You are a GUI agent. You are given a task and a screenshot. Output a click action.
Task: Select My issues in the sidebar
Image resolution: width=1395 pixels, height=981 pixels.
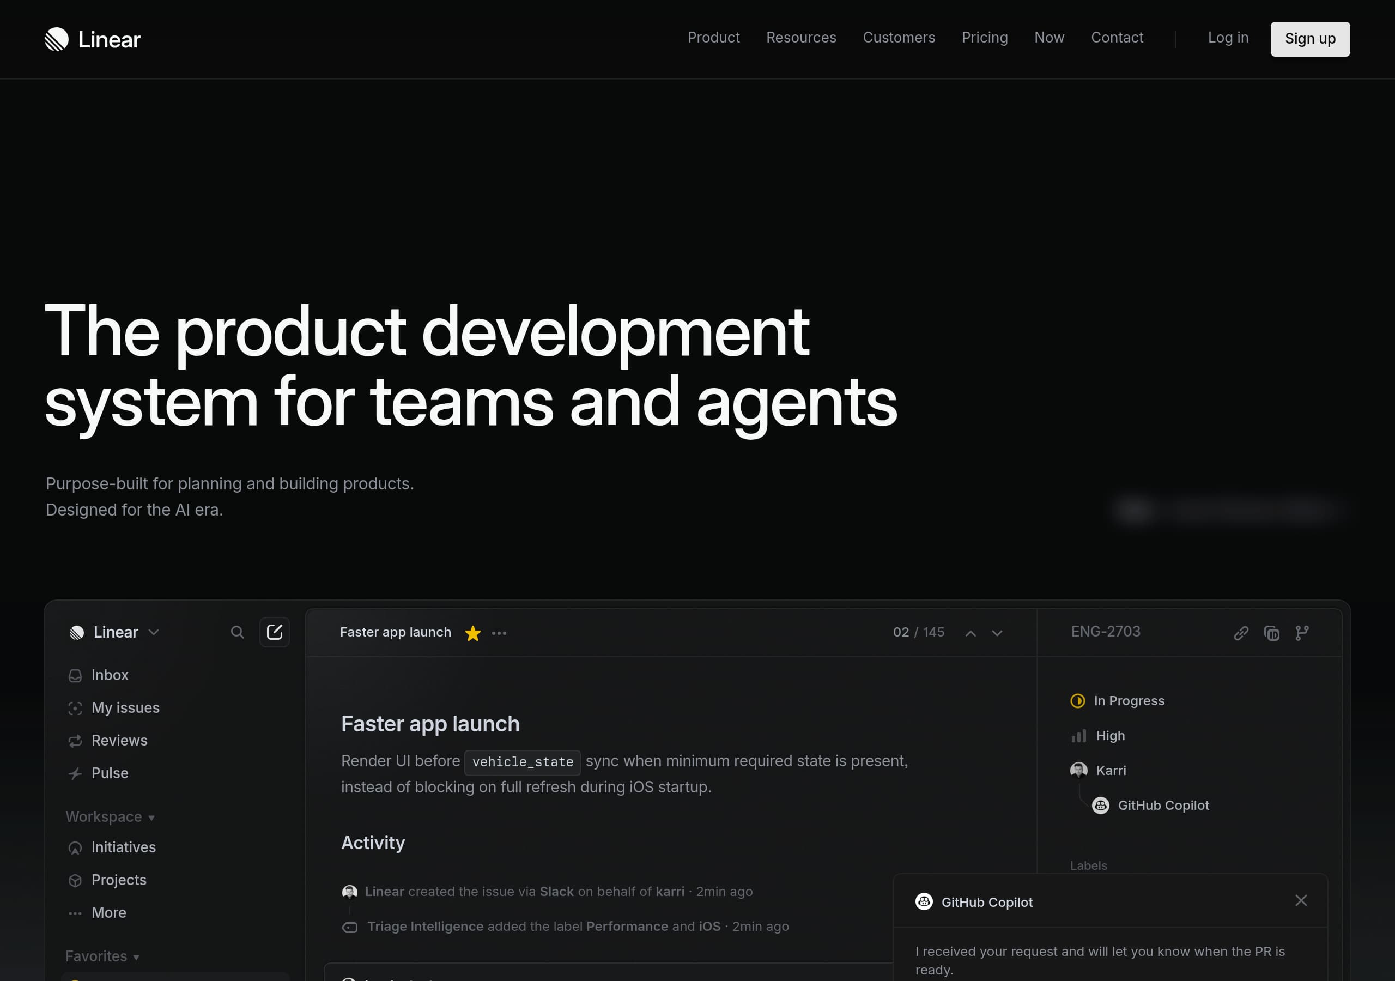125,707
